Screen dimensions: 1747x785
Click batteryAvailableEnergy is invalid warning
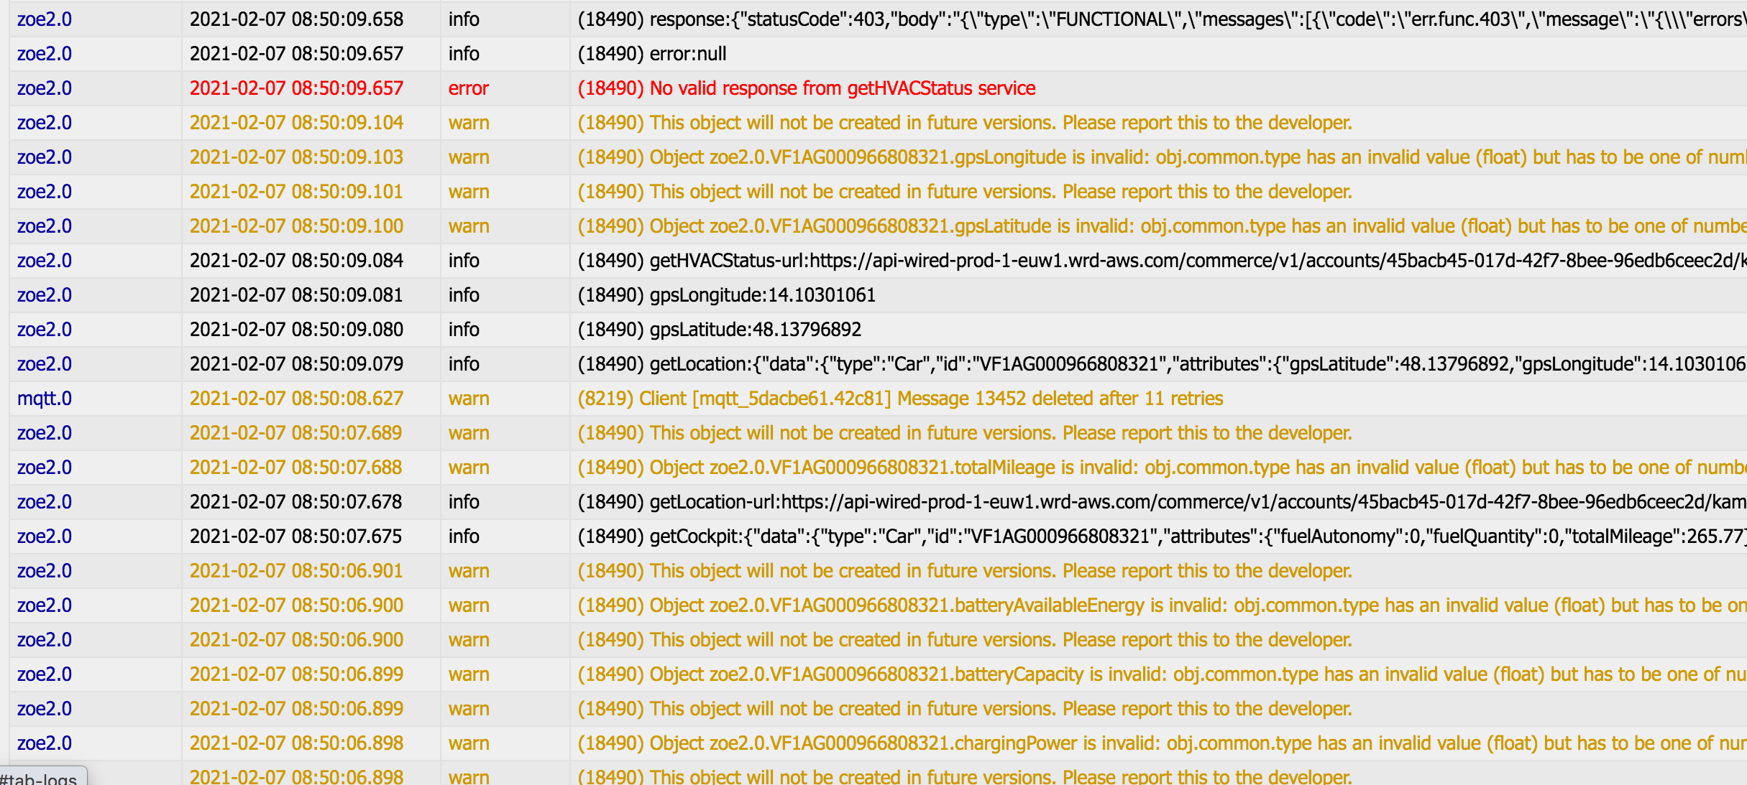[1162, 605]
